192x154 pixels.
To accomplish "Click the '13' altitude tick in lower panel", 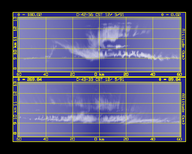I will point(15,84).
